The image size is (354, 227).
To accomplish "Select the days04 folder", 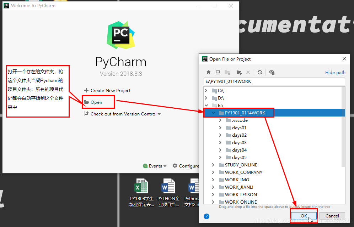I will (x=239, y=150).
